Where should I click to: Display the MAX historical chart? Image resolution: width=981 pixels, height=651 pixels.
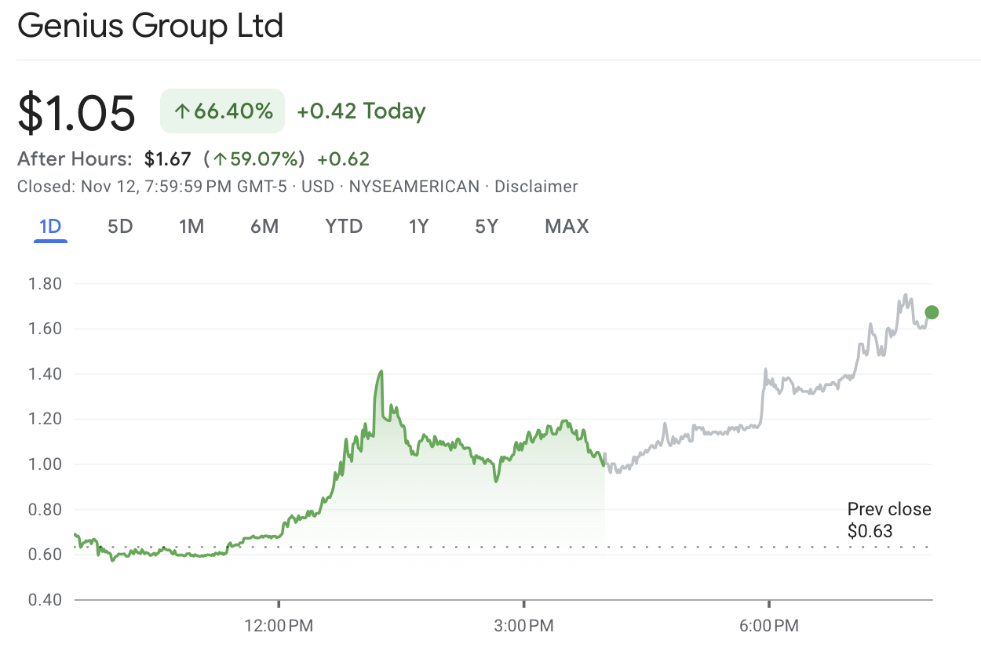566,226
